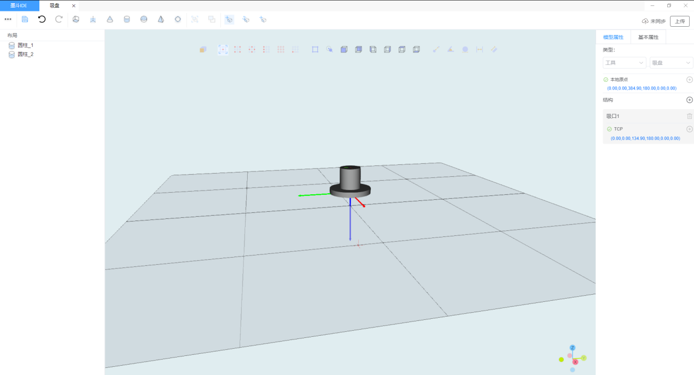Toggle the green check next to TCP
694x375 pixels.
click(x=609, y=129)
